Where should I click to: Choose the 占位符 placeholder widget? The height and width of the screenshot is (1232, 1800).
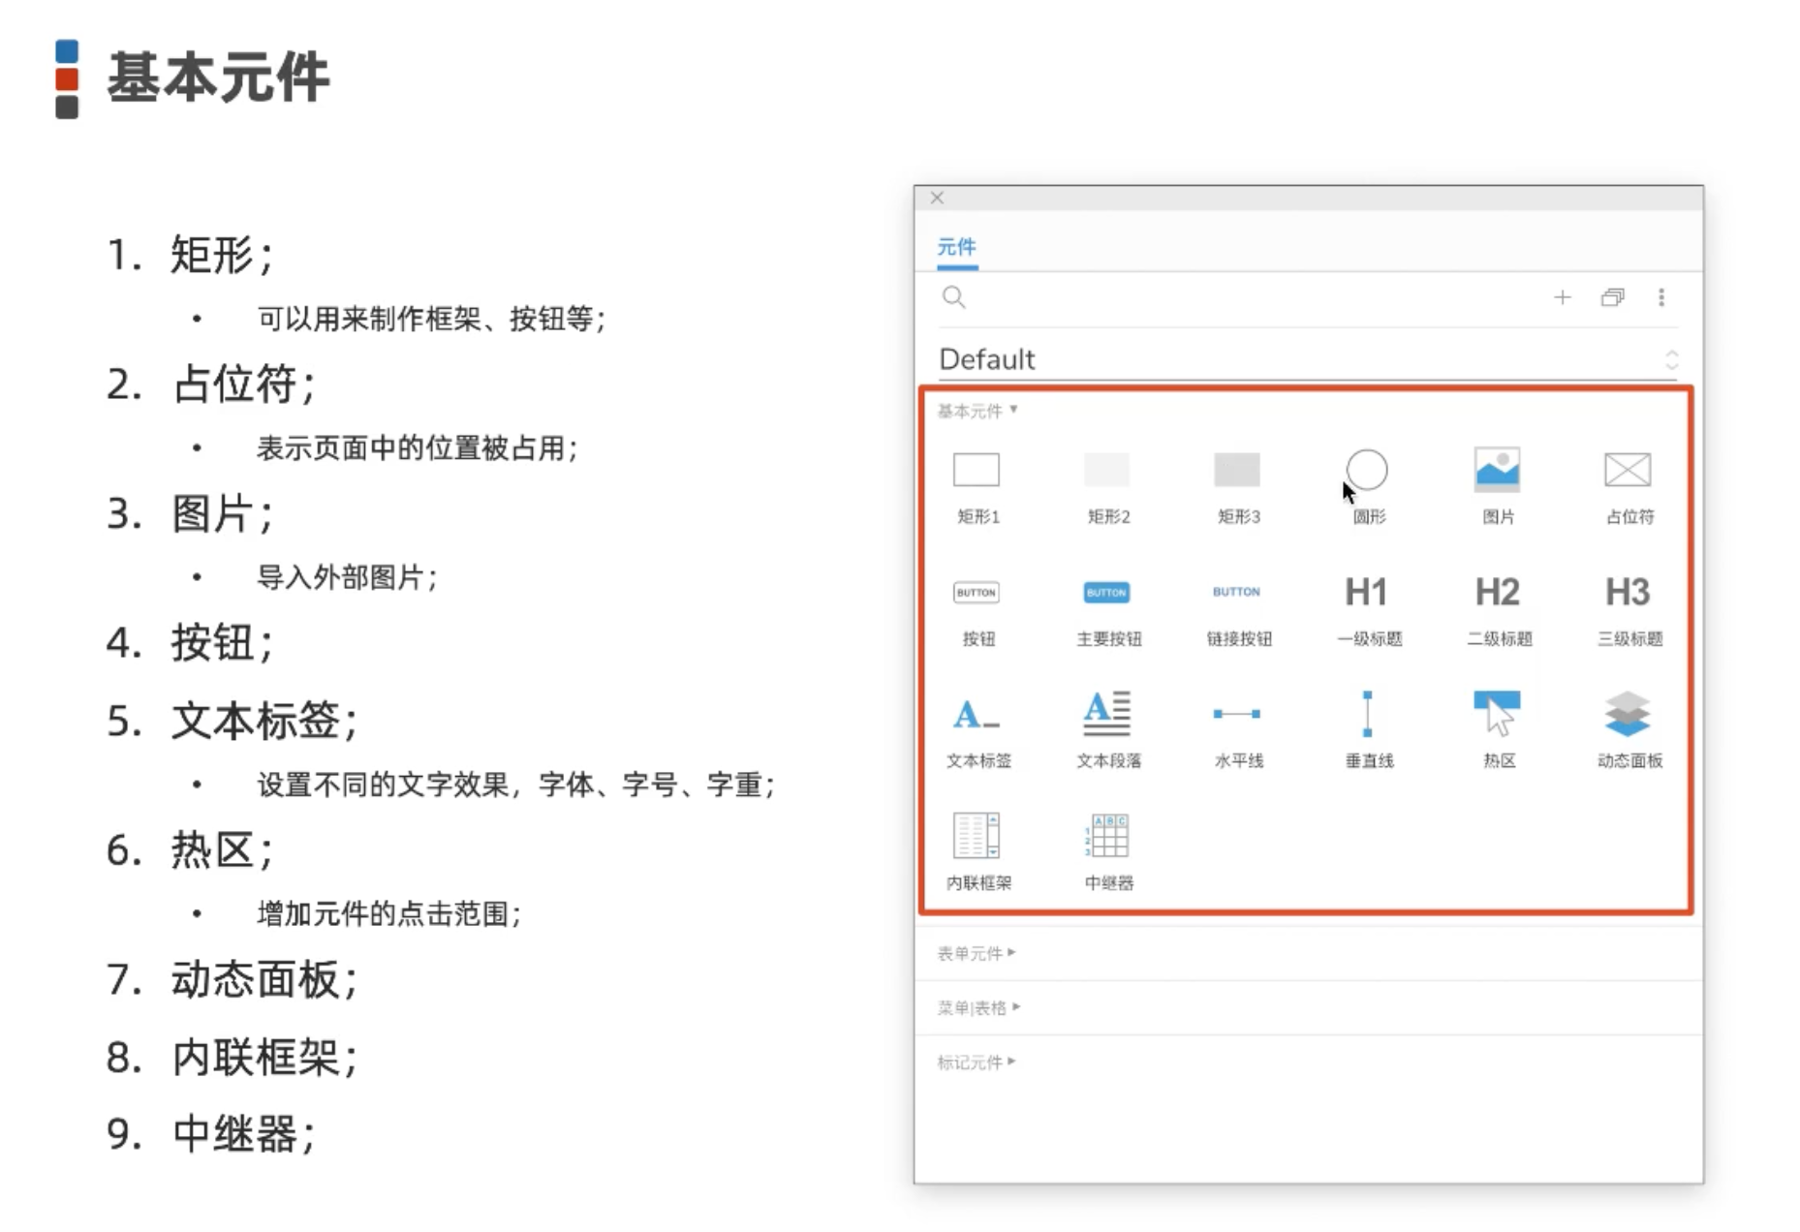(1629, 486)
